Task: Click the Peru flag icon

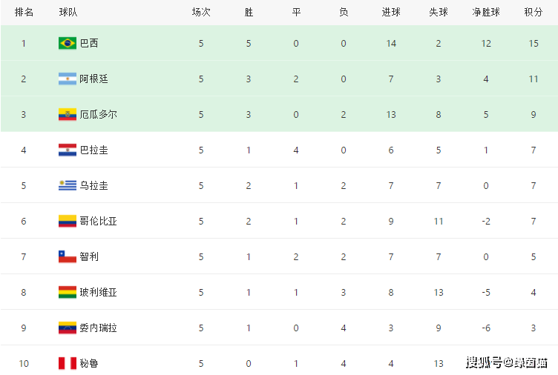Action: [68, 363]
